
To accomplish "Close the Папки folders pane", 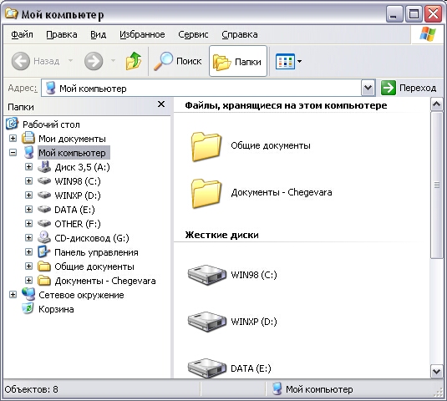I will [161, 104].
